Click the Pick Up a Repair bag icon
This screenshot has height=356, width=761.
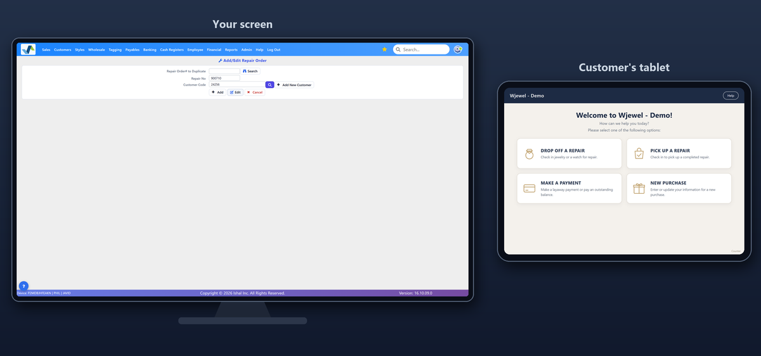[x=639, y=154]
